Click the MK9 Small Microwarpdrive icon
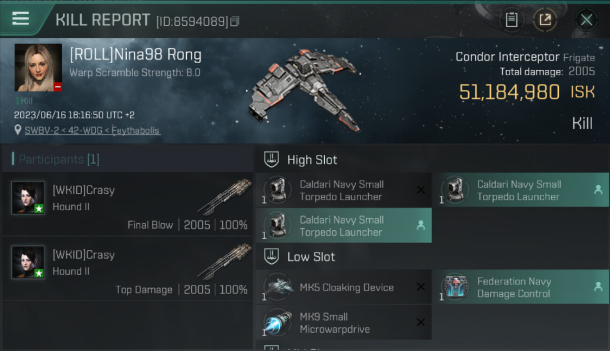The width and height of the screenshot is (610, 351). [278, 322]
